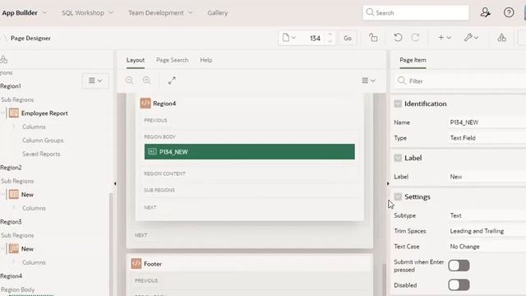526x296 pixels.
Task: Select the Page Item tab
Action: 413,60
